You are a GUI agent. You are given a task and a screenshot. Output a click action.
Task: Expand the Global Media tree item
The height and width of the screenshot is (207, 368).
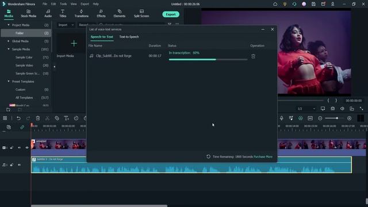[9, 41]
